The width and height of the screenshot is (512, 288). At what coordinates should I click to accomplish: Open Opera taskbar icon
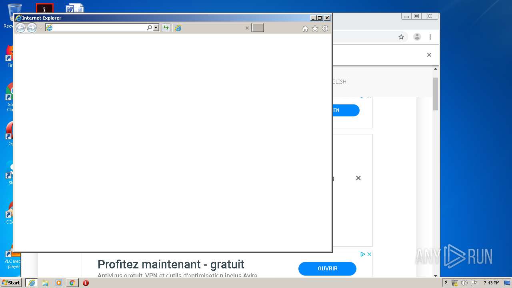(x=86, y=283)
